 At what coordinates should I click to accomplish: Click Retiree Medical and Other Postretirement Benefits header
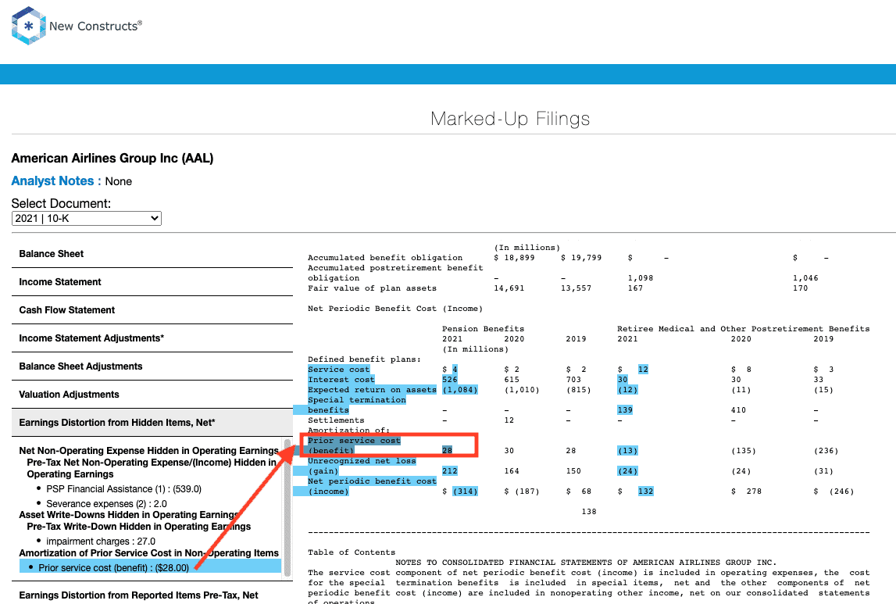click(x=744, y=329)
